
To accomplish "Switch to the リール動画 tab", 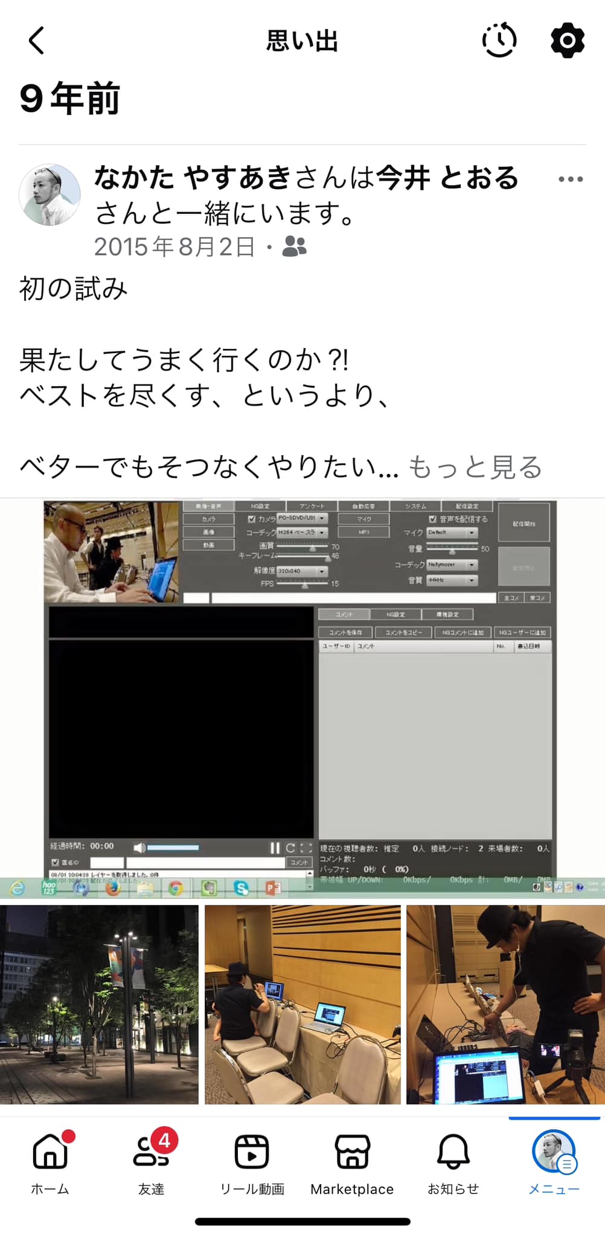I will click(252, 1162).
